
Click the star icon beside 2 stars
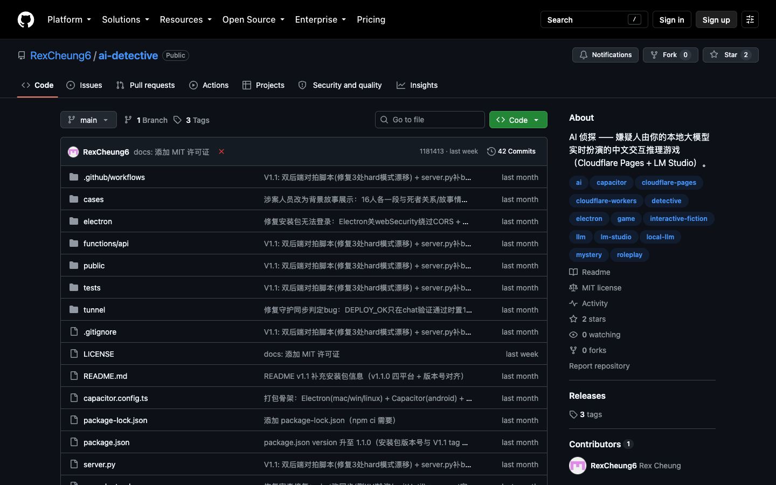click(573, 319)
